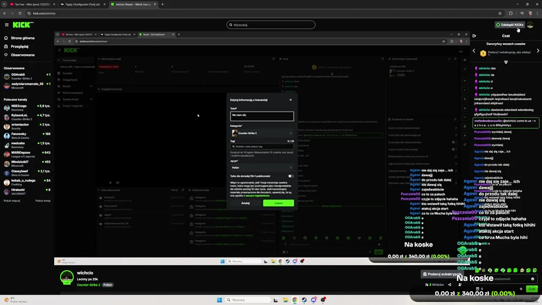The image size is (542, 305).
Task: Click the Zdobądź KICKs button
Action: 510,25
